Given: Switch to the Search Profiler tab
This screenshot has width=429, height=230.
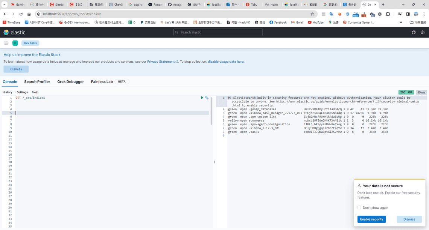Looking at the screenshot, I should coord(37,81).
